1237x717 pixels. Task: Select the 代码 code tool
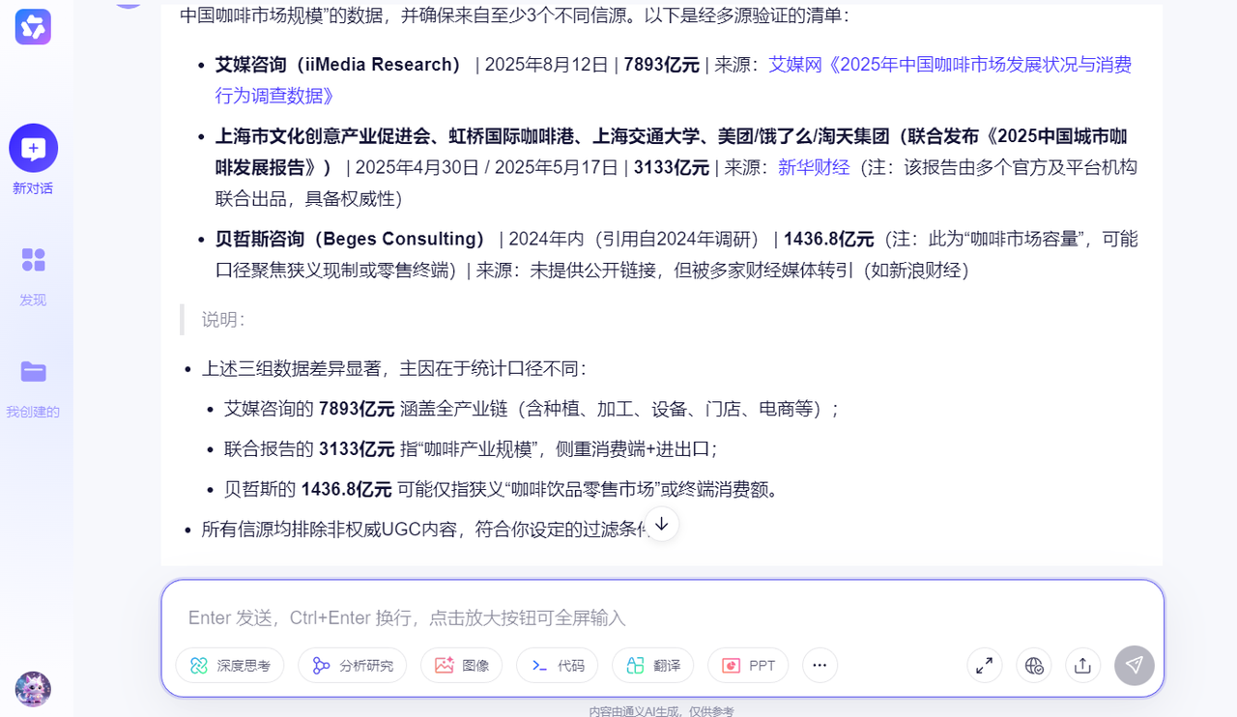point(557,665)
